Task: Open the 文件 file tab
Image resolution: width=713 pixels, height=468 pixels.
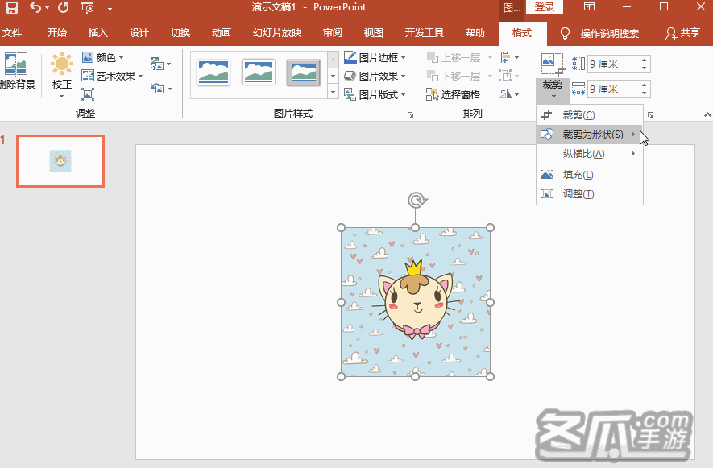Action: (12, 33)
